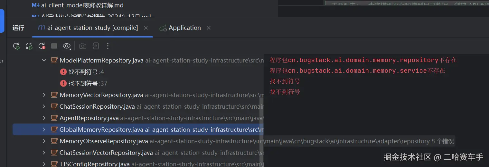Click Java file icon of GlobalMemoryRepository.java
489x167 pixels.
54,129
